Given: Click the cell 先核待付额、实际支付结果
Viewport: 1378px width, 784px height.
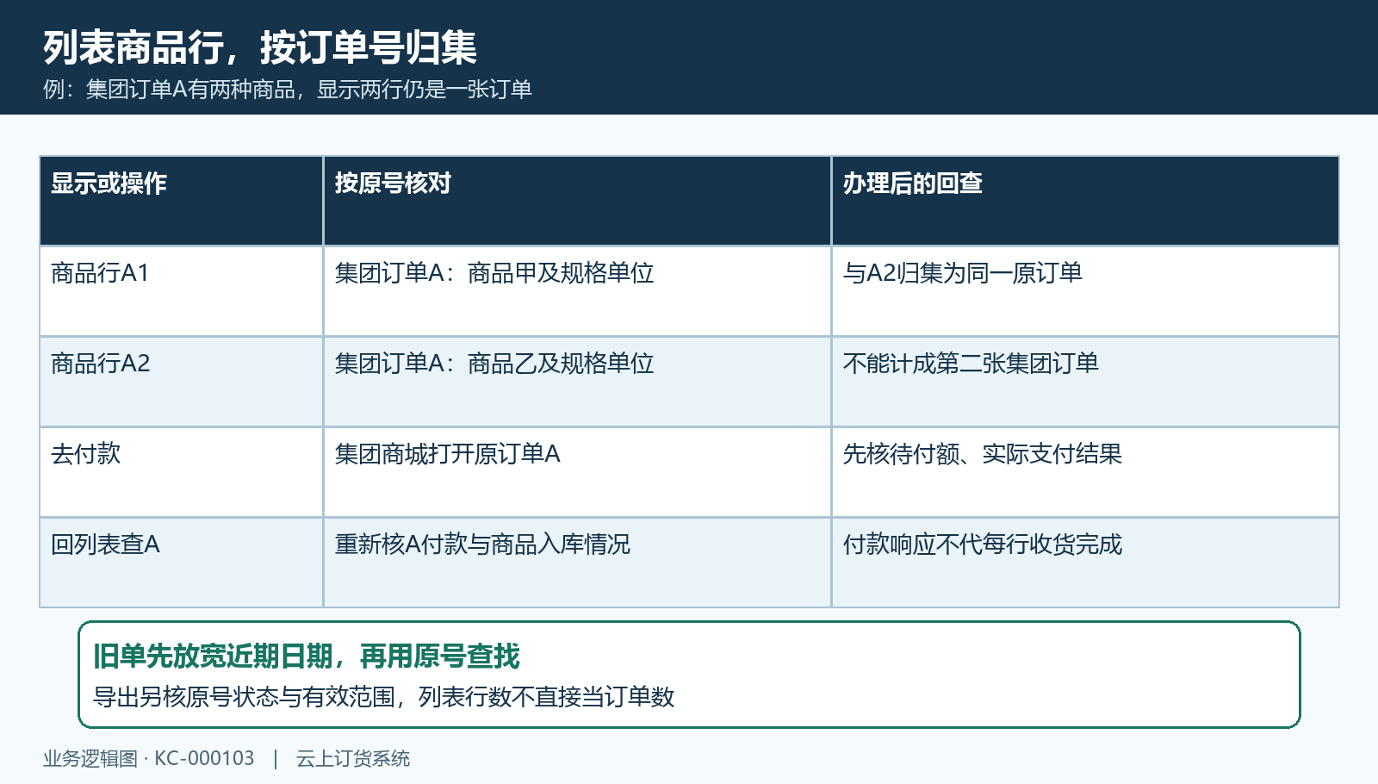Looking at the screenshot, I should (x=1085, y=472).
